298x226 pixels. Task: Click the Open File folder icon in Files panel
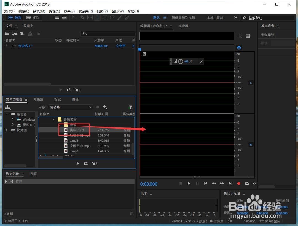coord(7,34)
